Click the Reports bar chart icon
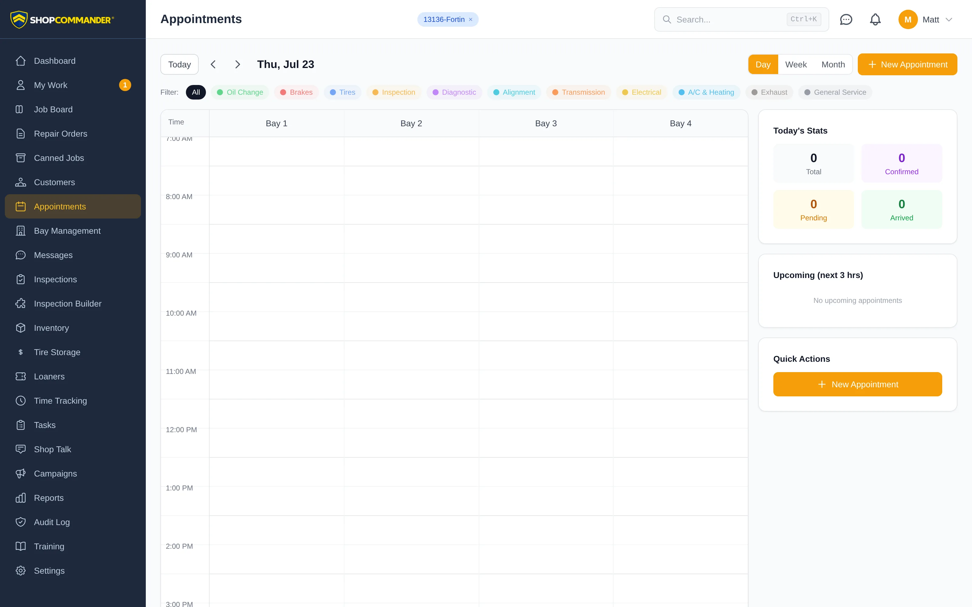This screenshot has width=972, height=607. 20,498
